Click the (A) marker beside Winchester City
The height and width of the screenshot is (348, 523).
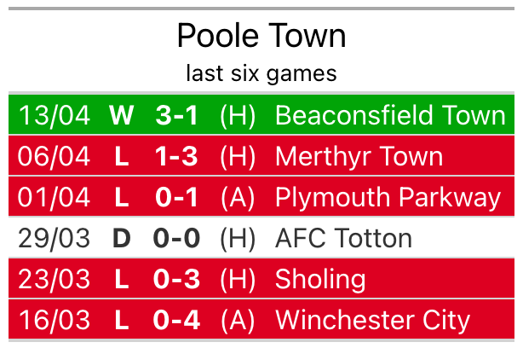(238, 320)
